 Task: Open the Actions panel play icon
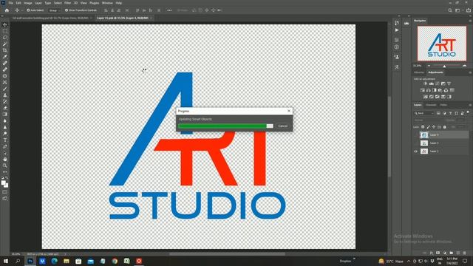tap(397, 30)
